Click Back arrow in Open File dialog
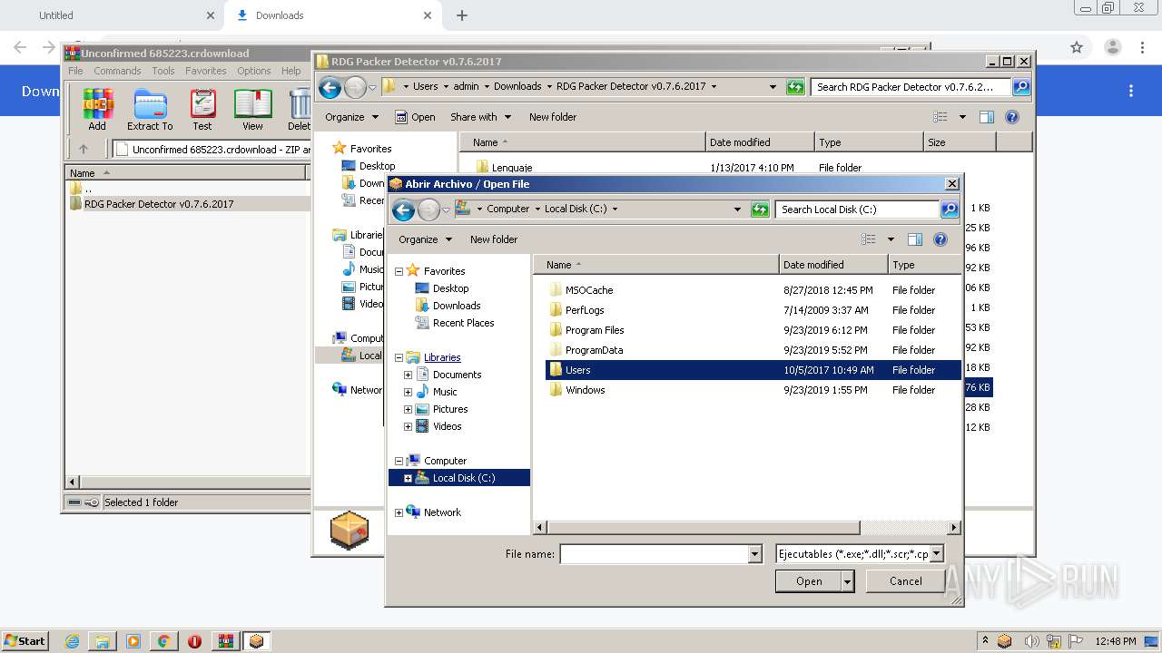Image resolution: width=1162 pixels, height=653 pixels. click(403, 210)
